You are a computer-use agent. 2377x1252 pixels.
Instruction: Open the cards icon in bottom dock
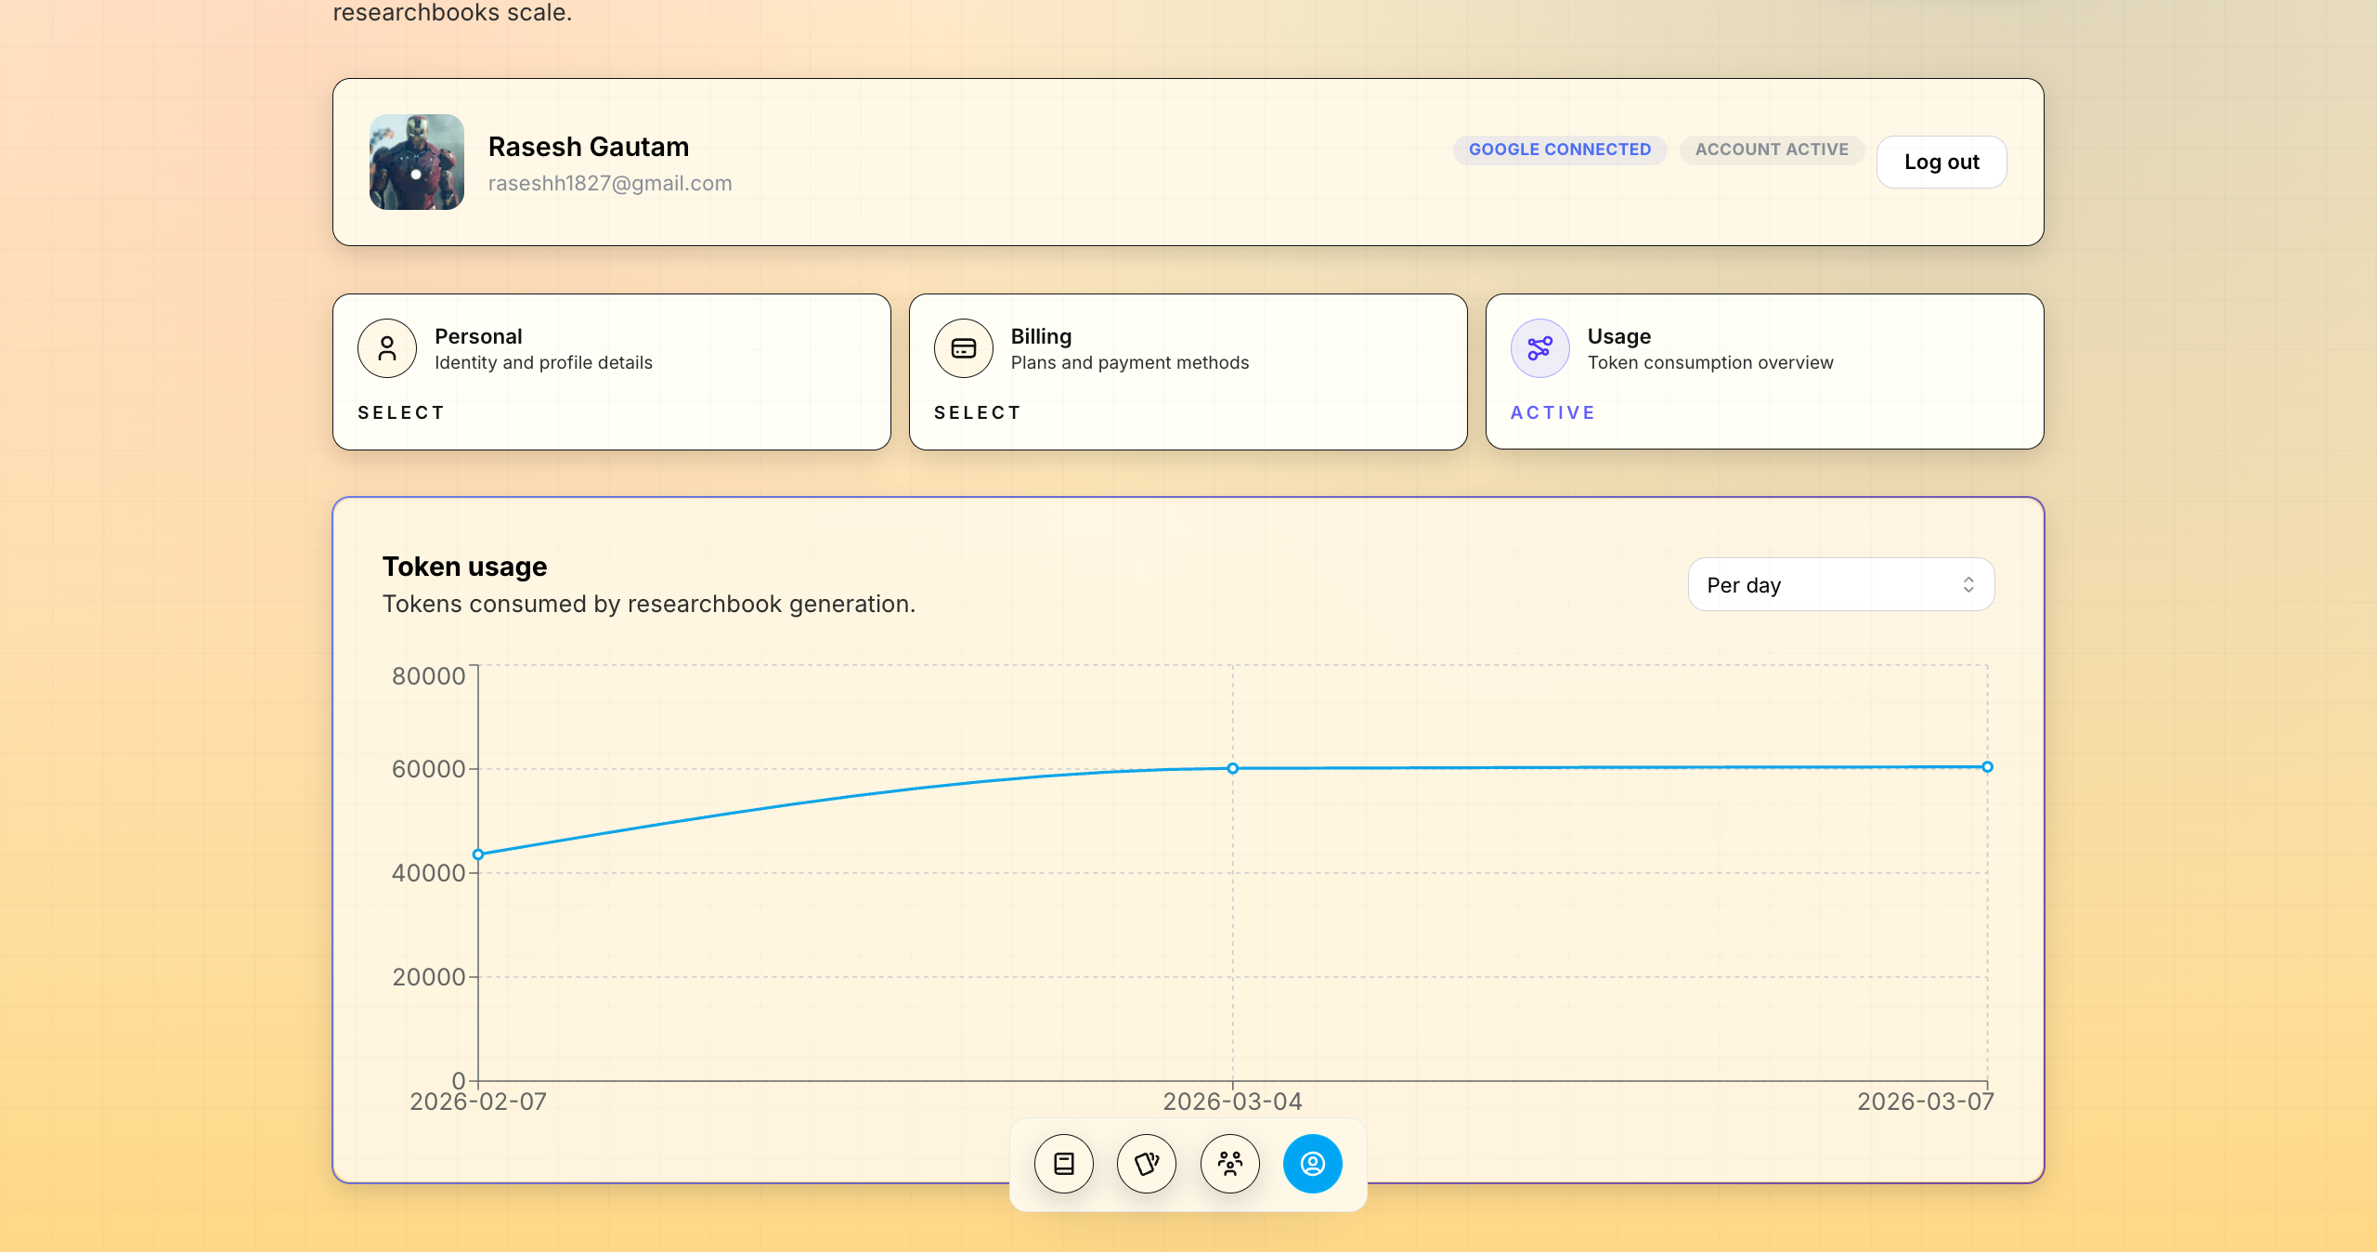click(x=1147, y=1164)
